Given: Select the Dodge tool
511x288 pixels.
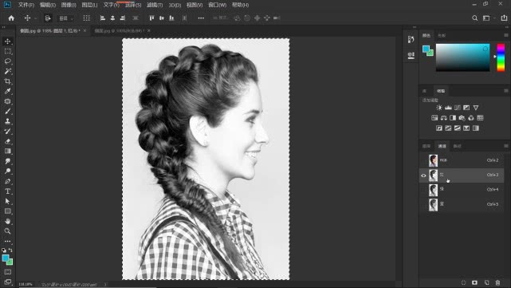Looking at the screenshot, I should (x=7, y=172).
